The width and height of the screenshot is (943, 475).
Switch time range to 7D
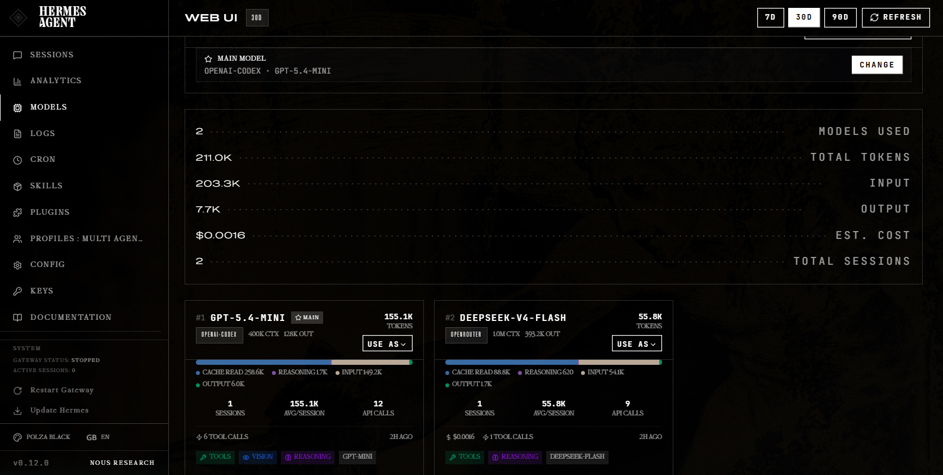pyautogui.click(x=770, y=17)
